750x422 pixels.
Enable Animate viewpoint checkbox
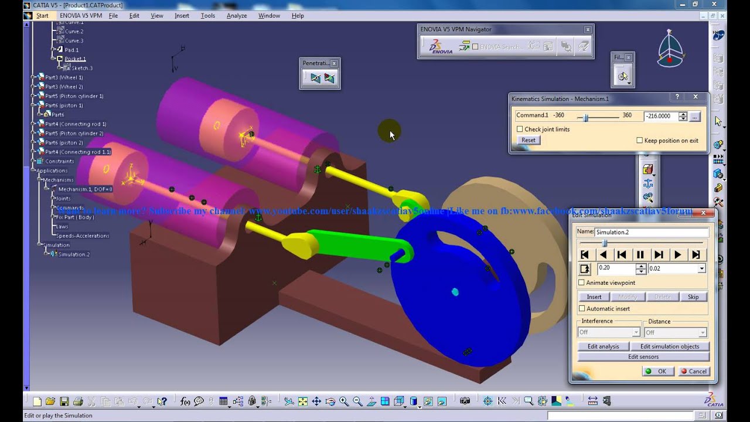(582, 283)
